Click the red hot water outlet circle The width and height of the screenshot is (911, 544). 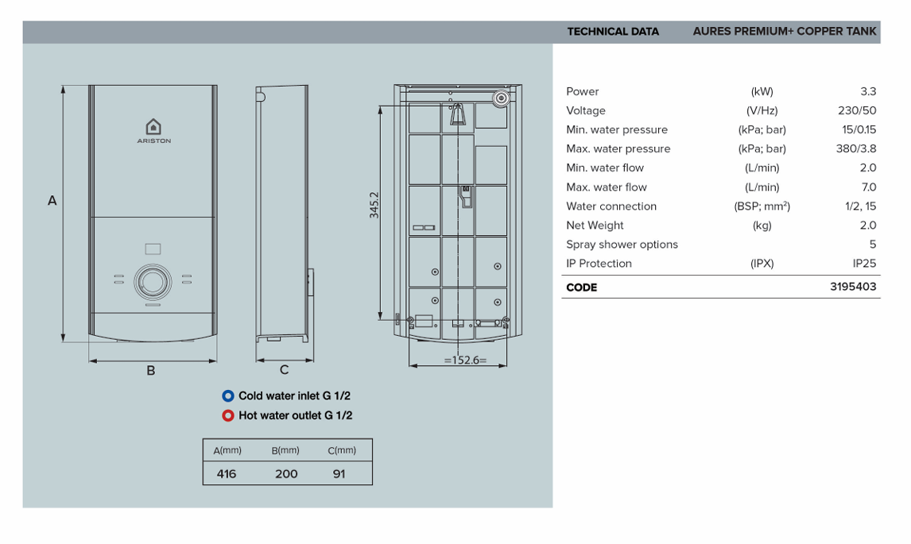(x=227, y=415)
